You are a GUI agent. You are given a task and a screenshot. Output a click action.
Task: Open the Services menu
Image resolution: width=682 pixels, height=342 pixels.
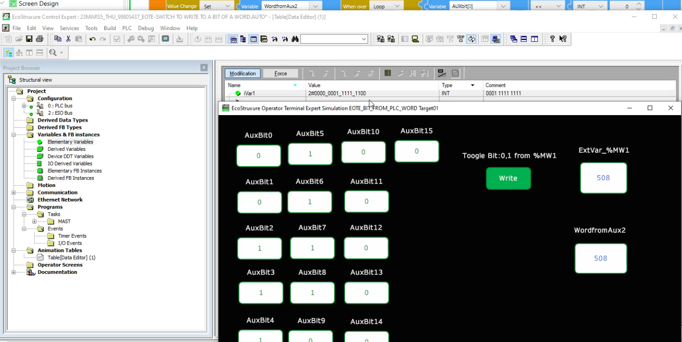tap(69, 28)
